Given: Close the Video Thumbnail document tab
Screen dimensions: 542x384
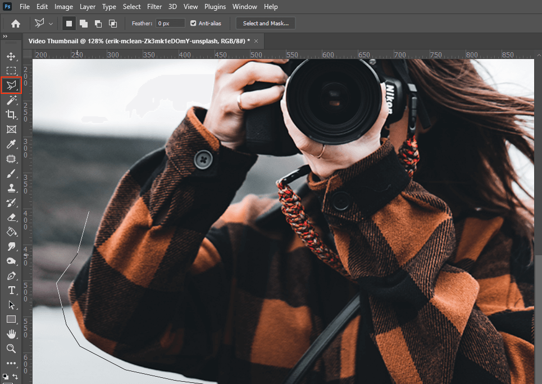Looking at the screenshot, I should pos(256,41).
